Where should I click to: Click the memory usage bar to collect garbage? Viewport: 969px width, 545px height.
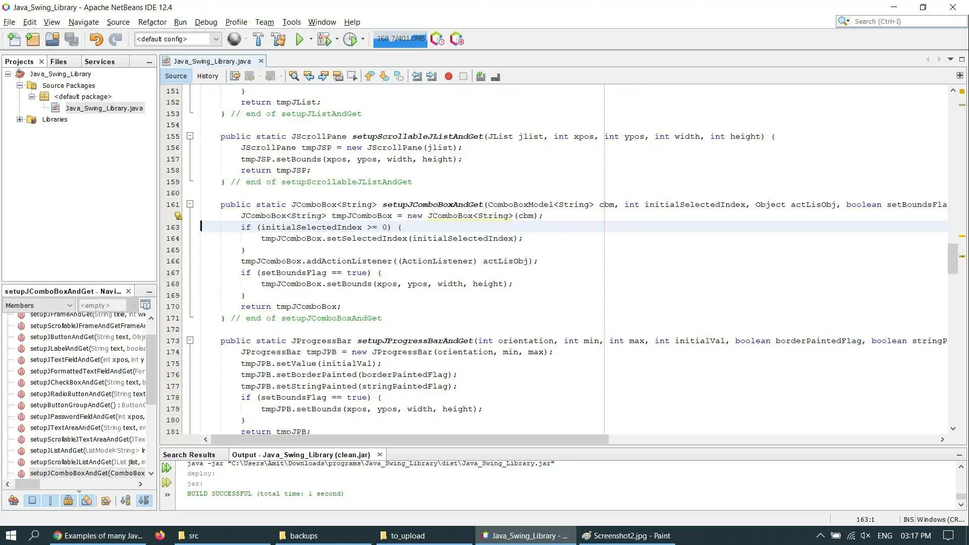click(400, 39)
